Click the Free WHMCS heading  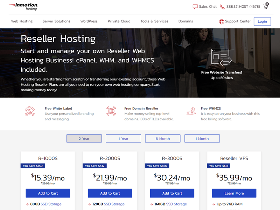click(x=211, y=108)
